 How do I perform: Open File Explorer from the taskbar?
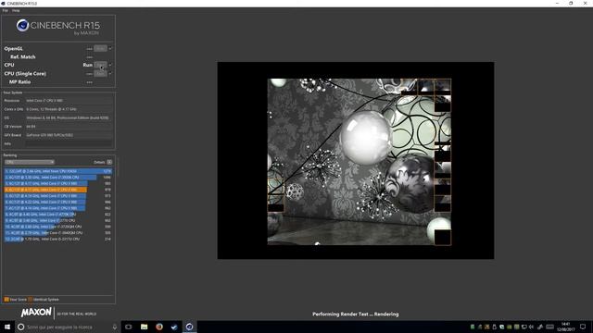(145, 327)
